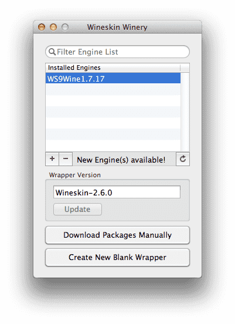Focus the Filter Engine List search field
Viewport: 235px width, 324px height.
coord(117,52)
